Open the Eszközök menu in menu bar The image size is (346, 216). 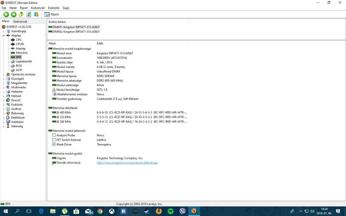(x=54, y=8)
